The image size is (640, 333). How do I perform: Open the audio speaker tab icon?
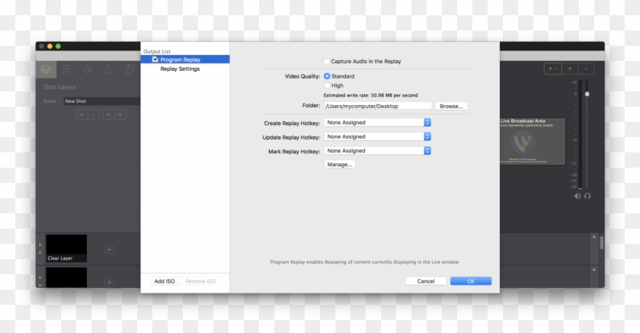click(x=88, y=69)
